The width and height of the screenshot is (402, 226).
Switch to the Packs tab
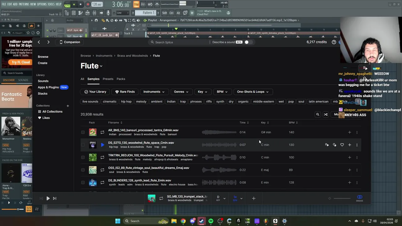pos(121,79)
